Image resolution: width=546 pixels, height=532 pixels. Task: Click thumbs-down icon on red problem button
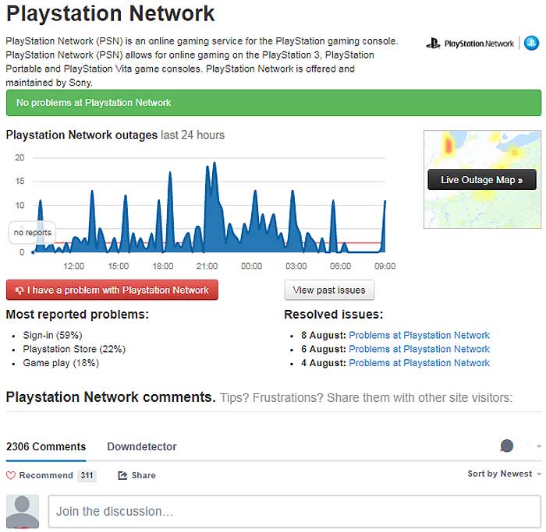pyautogui.click(x=19, y=290)
